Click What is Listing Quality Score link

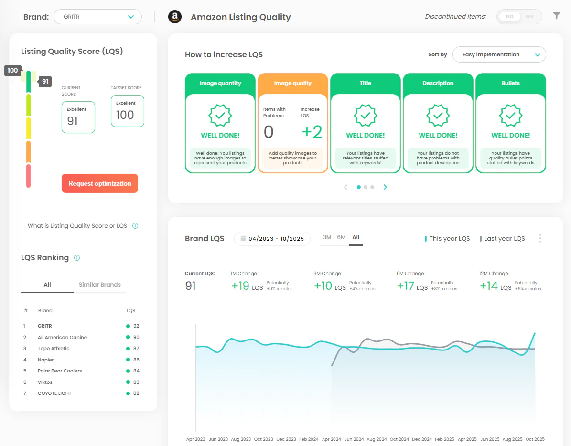click(77, 226)
